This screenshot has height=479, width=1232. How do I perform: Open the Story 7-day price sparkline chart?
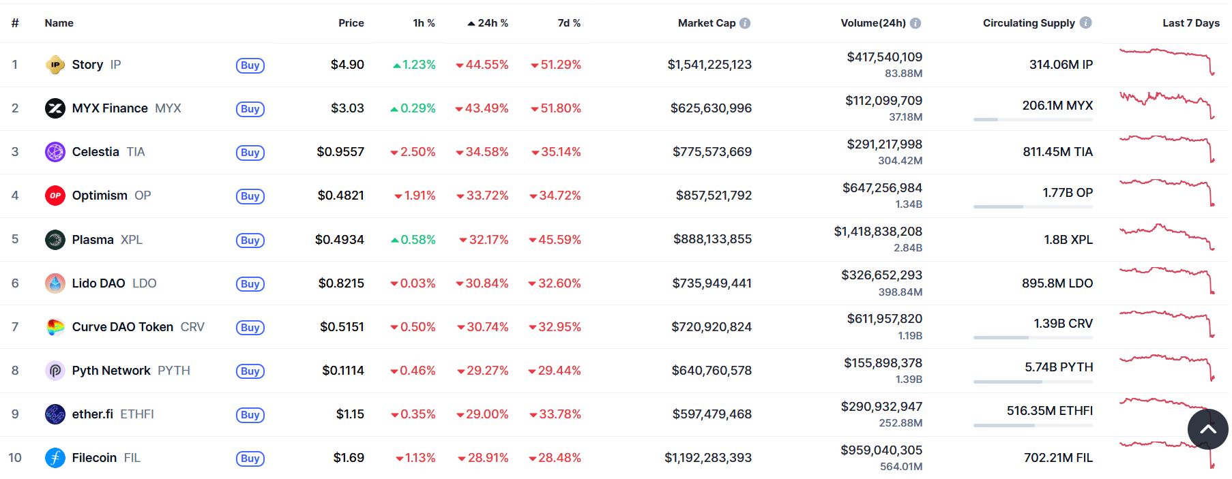click(1167, 61)
